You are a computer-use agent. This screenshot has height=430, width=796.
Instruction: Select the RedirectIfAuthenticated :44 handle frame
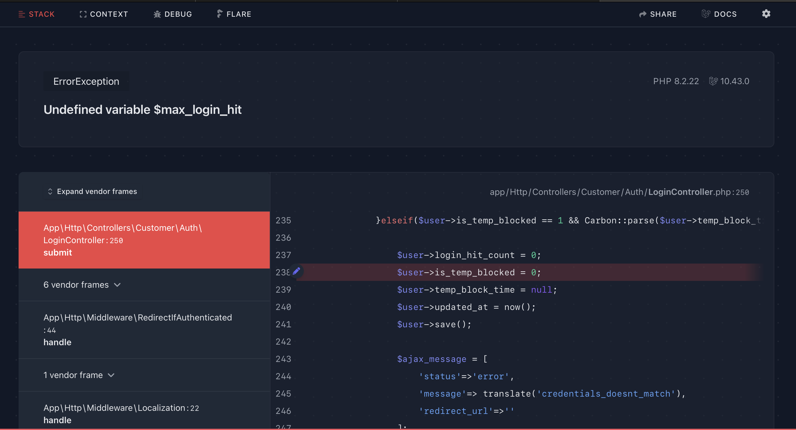pos(144,330)
